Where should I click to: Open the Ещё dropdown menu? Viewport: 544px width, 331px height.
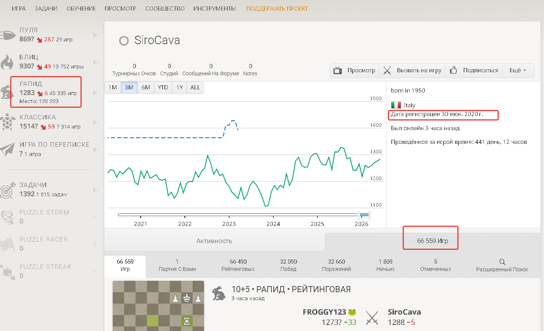point(518,70)
